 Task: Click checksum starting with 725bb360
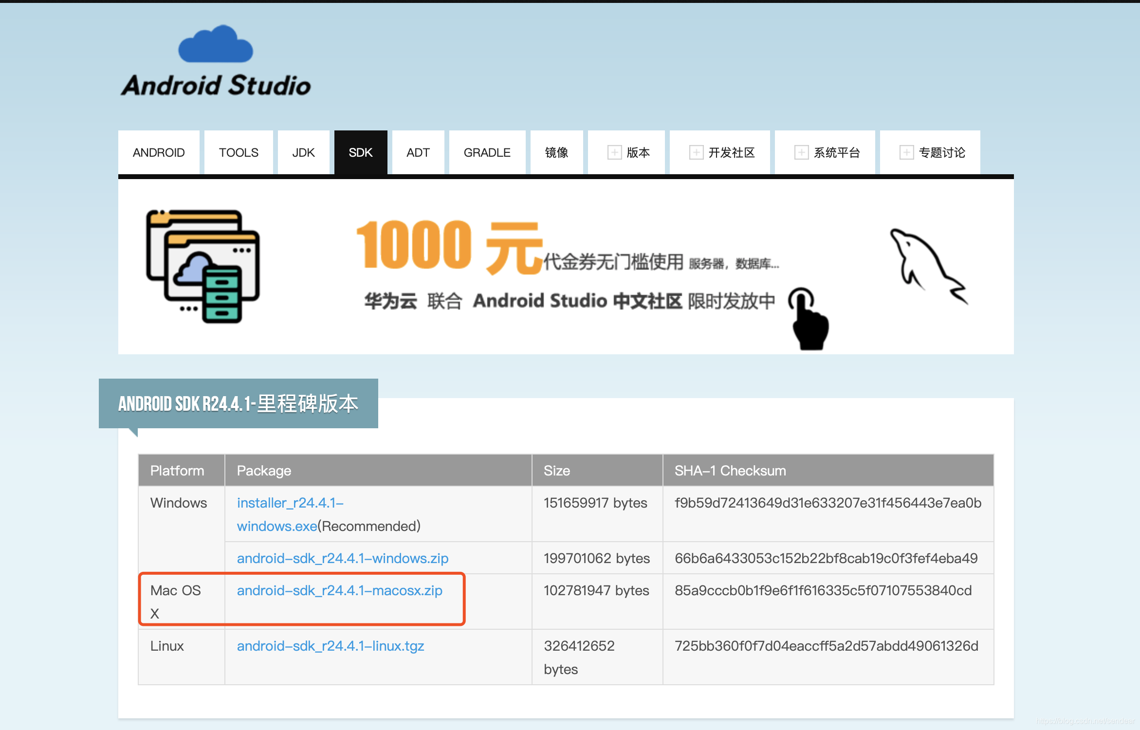827,646
